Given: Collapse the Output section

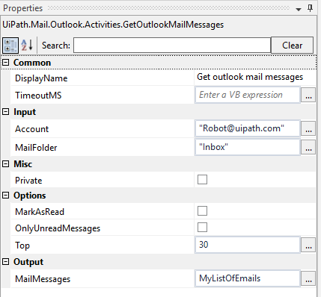Looking at the screenshot, I should point(6,261).
